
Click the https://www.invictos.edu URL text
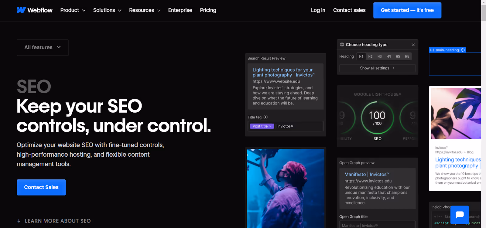[368, 181]
